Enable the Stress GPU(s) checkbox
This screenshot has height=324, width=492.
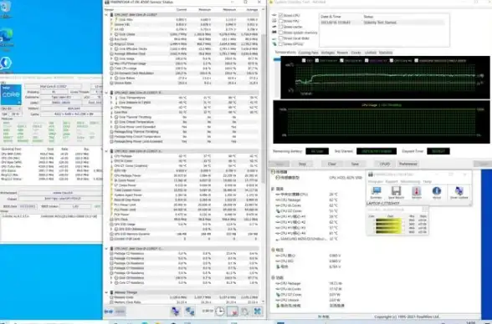(281, 43)
